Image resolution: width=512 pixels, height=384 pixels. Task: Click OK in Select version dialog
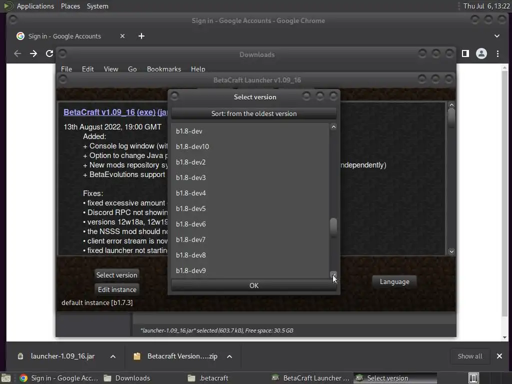pyautogui.click(x=253, y=285)
